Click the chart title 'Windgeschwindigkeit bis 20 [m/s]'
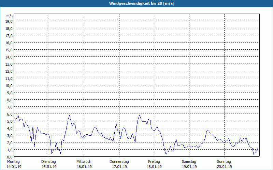The image size is (273, 170). 142,3
